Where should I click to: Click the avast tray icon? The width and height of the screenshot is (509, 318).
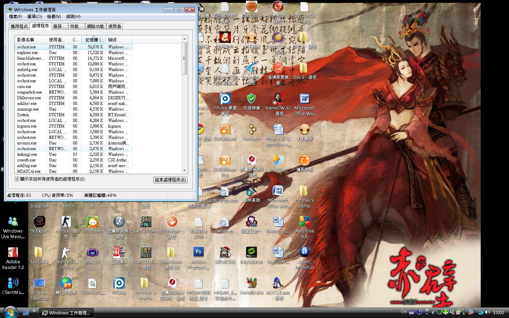tap(471, 312)
